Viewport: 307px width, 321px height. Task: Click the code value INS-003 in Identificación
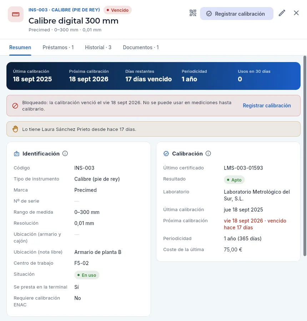point(84,168)
